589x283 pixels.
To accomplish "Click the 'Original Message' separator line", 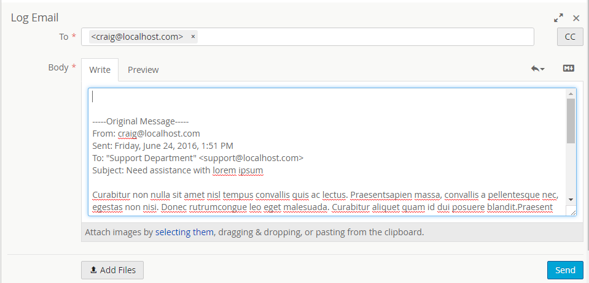I will click(141, 121).
